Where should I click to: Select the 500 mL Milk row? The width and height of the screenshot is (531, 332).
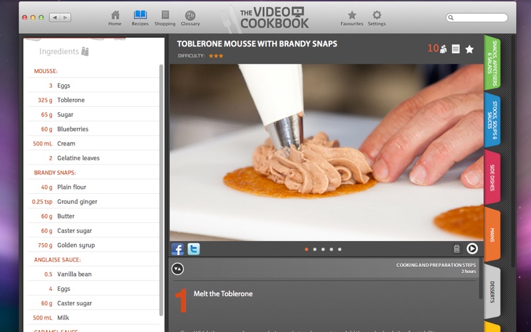click(x=94, y=318)
